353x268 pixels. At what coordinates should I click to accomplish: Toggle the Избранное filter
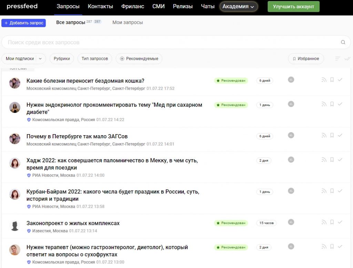pyautogui.click(x=306, y=58)
